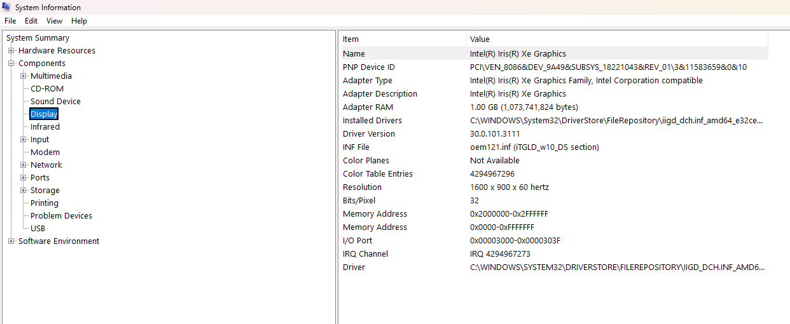Expand the Input node

(24, 140)
